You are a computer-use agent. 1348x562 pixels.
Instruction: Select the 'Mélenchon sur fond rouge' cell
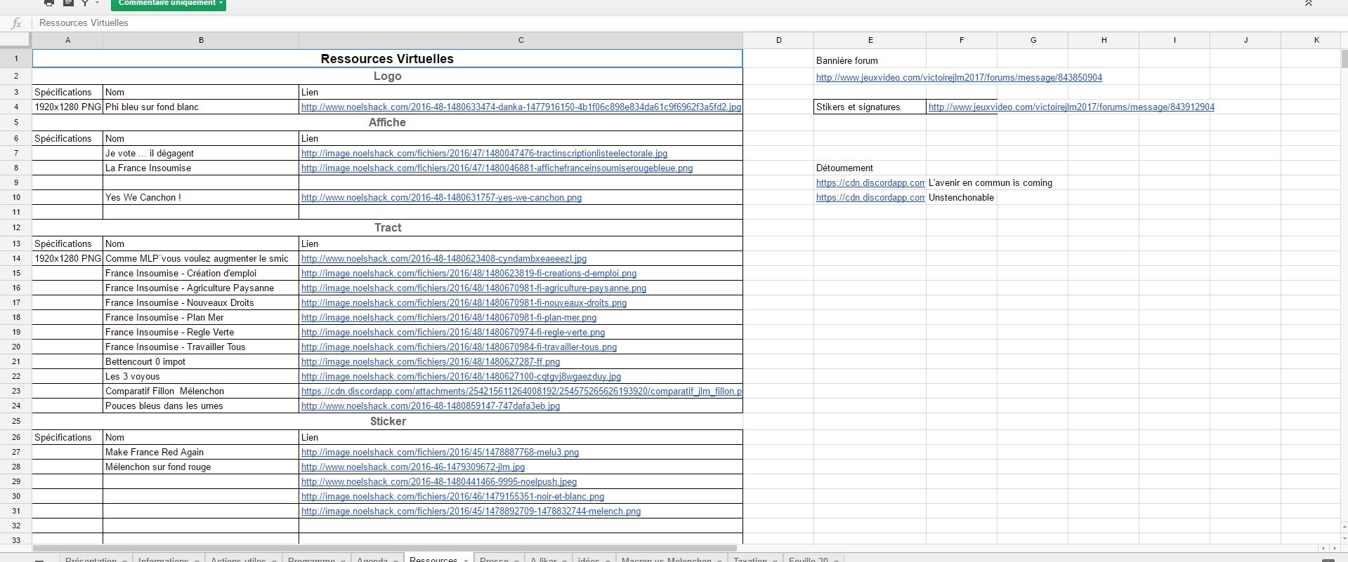coord(201,467)
